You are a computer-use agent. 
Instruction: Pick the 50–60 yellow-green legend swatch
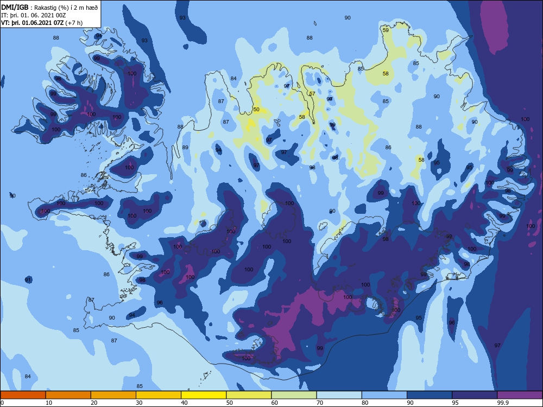(x=249, y=395)
